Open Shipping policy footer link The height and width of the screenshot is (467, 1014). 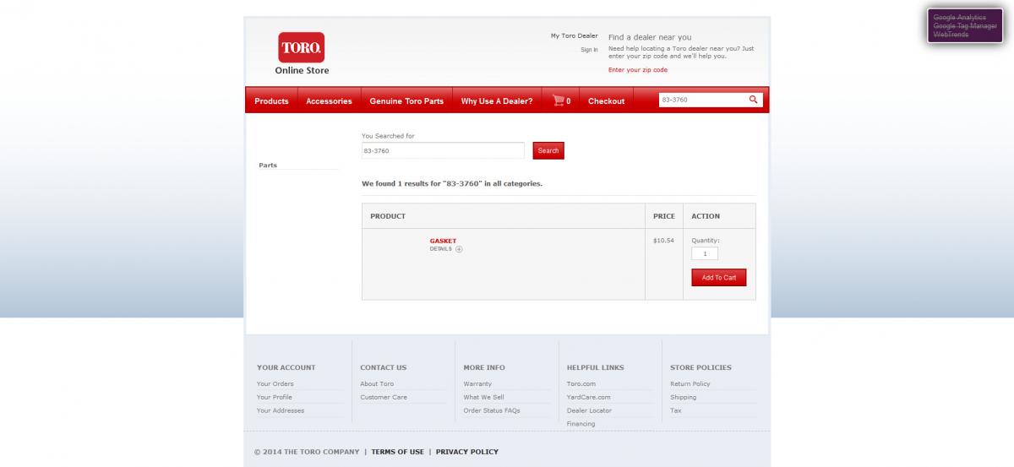[x=684, y=397]
